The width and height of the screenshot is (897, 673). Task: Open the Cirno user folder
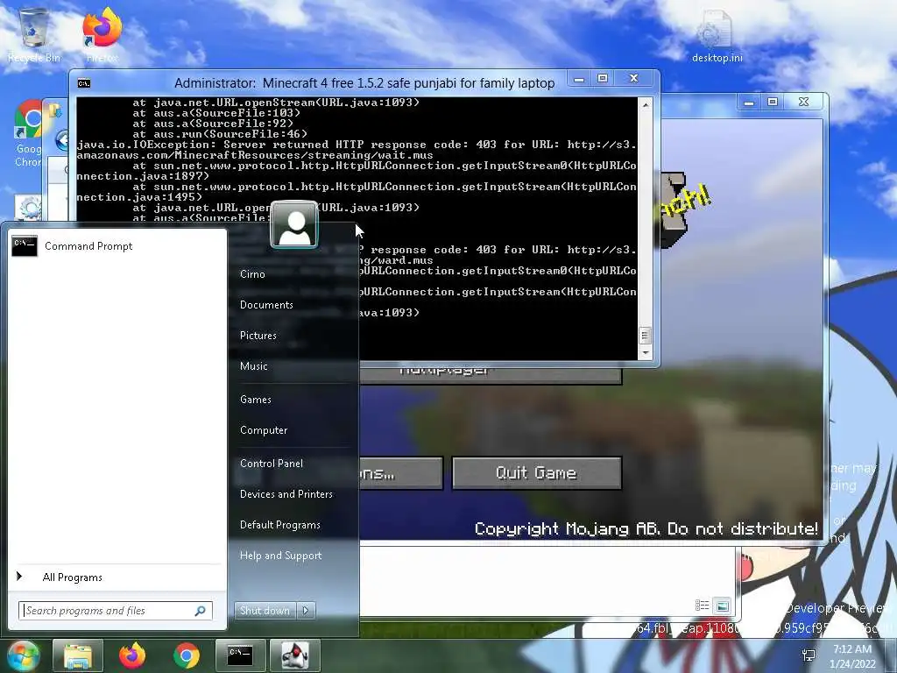pyautogui.click(x=252, y=274)
